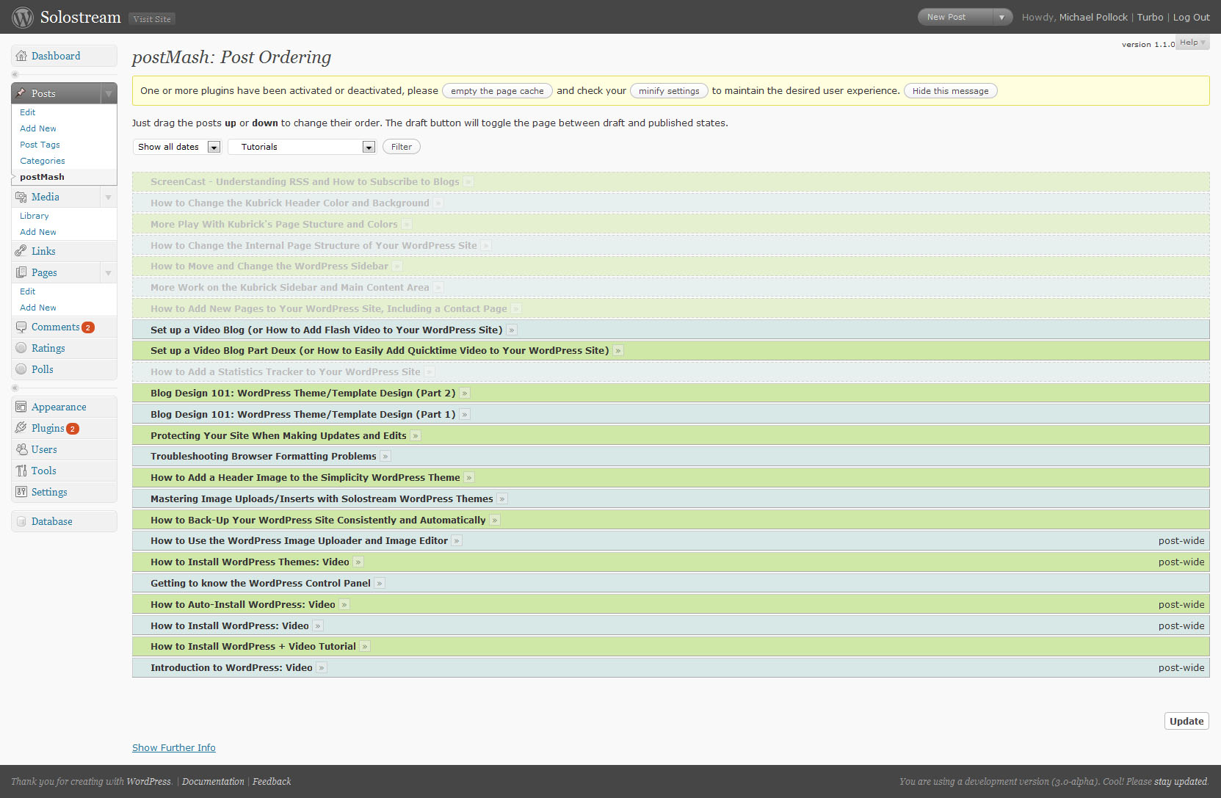The image size is (1221, 798).
Task: Expand the Help panel
Action: point(1193,43)
